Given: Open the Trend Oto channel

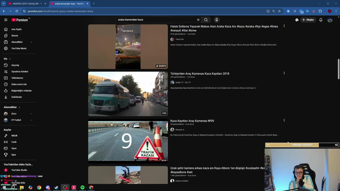Looking at the screenshot, I should 180,39.
